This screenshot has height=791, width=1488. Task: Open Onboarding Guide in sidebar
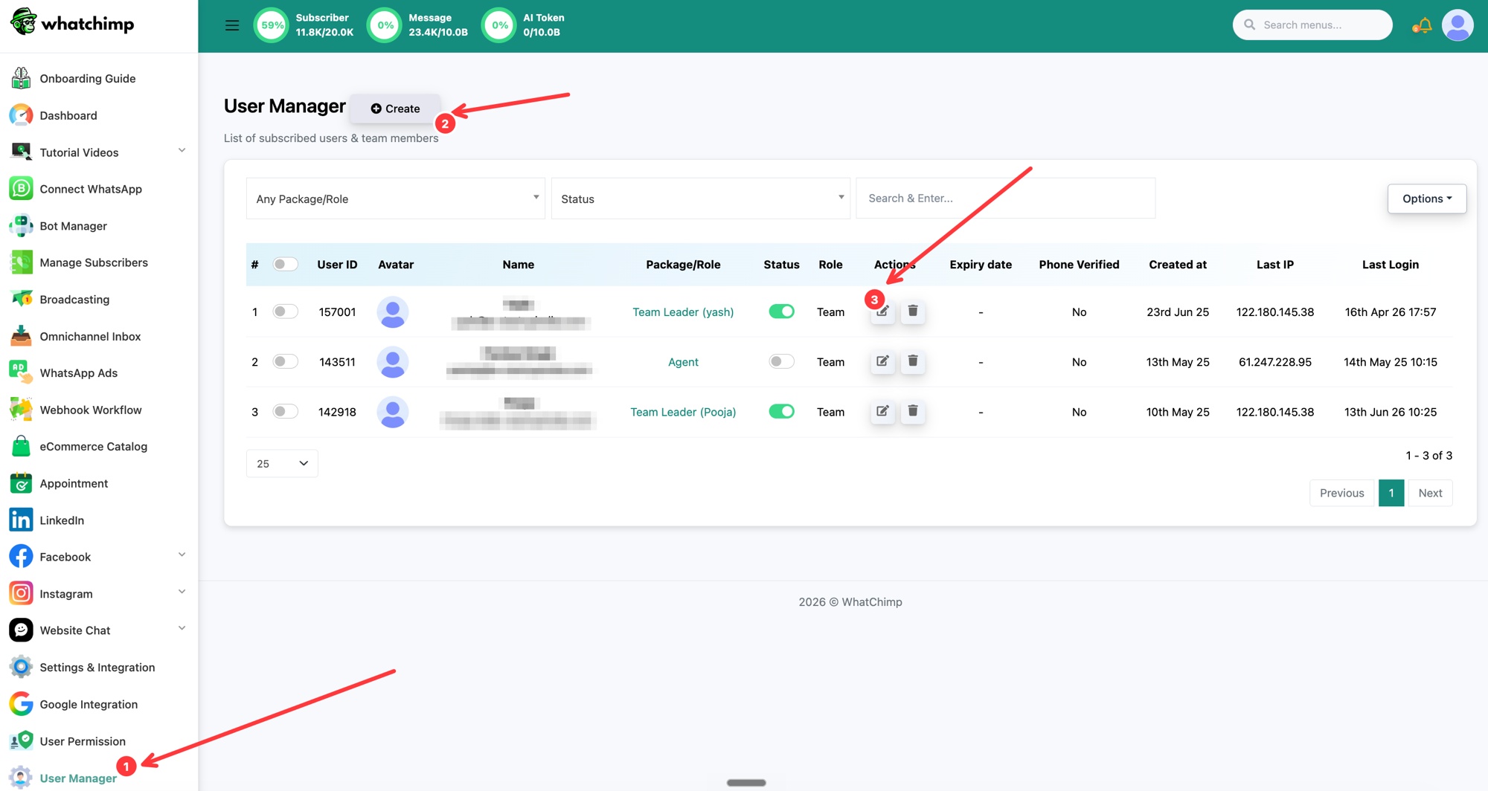pos(88,78)
